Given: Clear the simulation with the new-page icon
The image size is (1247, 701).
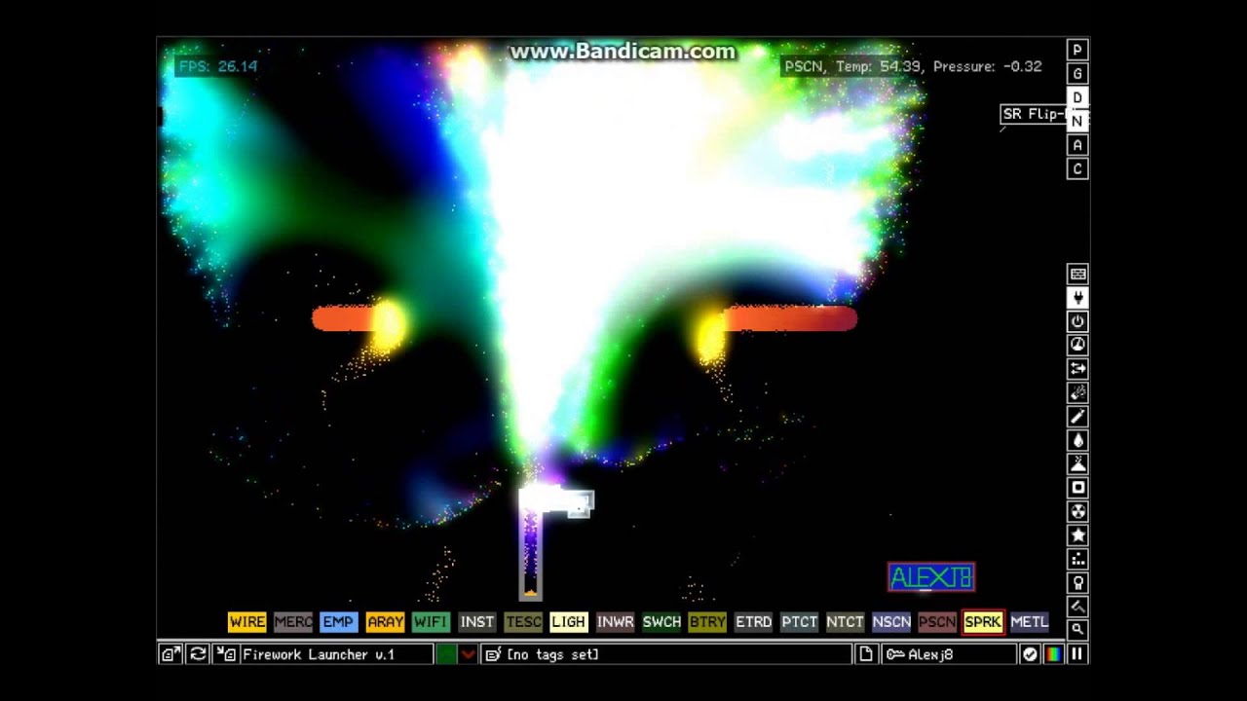Looking at the screenshot, I should [x=866, y=654].
